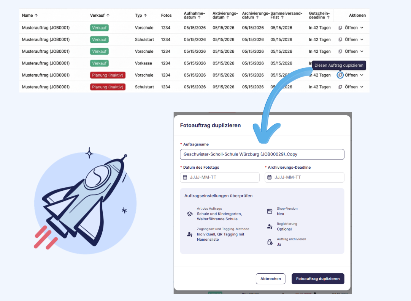This screenshot has width=411, height=301.
Task: Click 'Individuell, QR Tagging mit Namensliste' value
Action: [x=221, y=237]
